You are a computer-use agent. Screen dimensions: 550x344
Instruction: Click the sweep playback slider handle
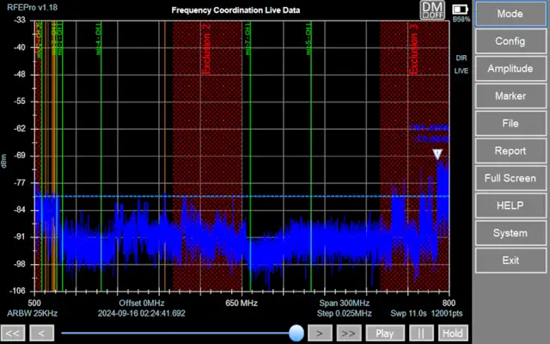pyautogui.click(x=296, y=333)
